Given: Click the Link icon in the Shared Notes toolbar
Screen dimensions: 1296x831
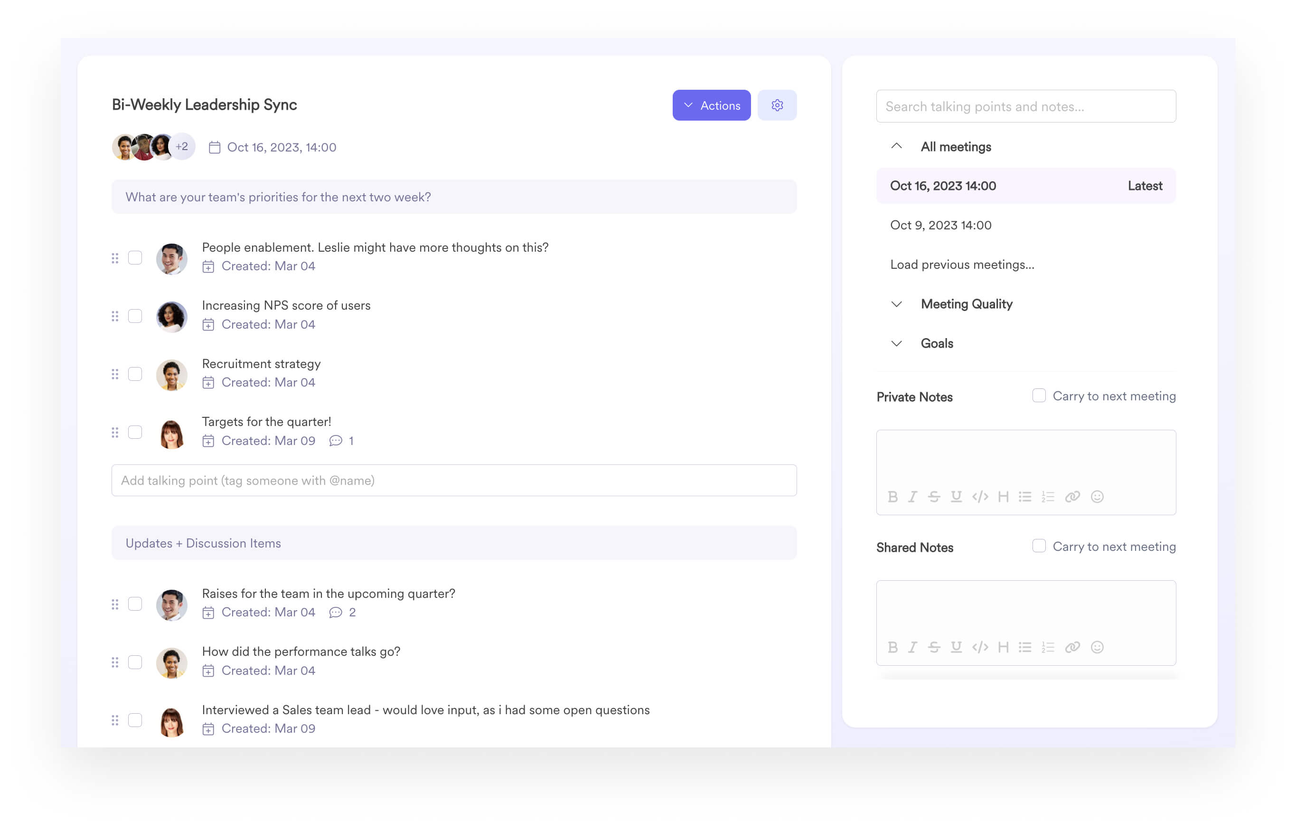Looking at the screenshot, I should click(1072, 647).
